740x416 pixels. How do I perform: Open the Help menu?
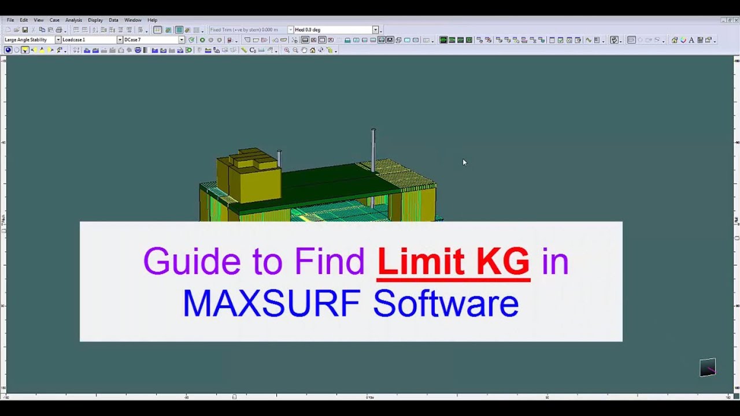(x=152, y=20)
